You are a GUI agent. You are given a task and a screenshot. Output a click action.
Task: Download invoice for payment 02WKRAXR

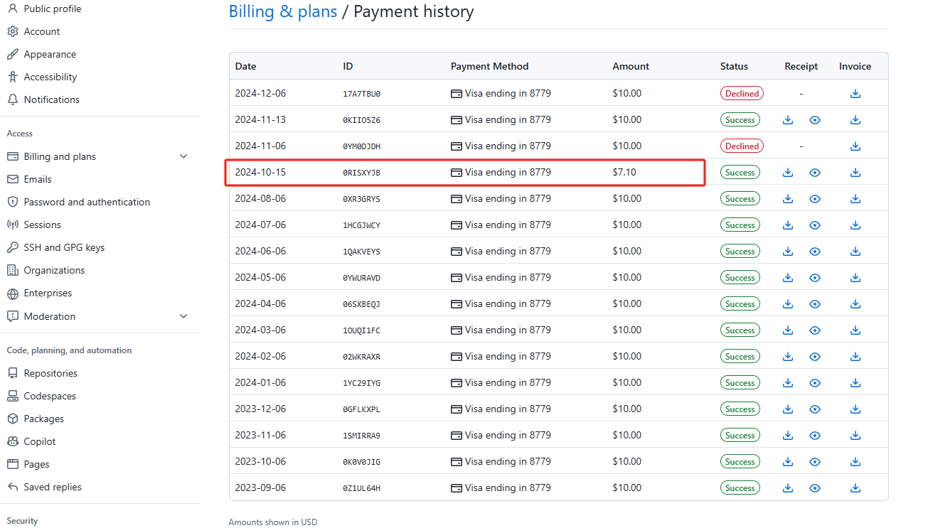855,357
